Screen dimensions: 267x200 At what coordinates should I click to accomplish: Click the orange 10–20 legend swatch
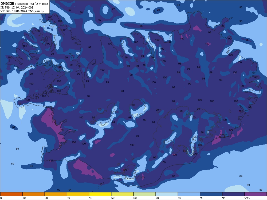(x=34, y=194)
